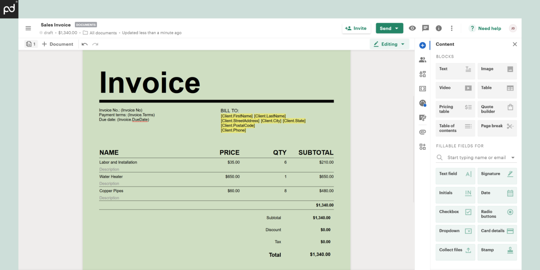Open the document info icon

[438, 28]
